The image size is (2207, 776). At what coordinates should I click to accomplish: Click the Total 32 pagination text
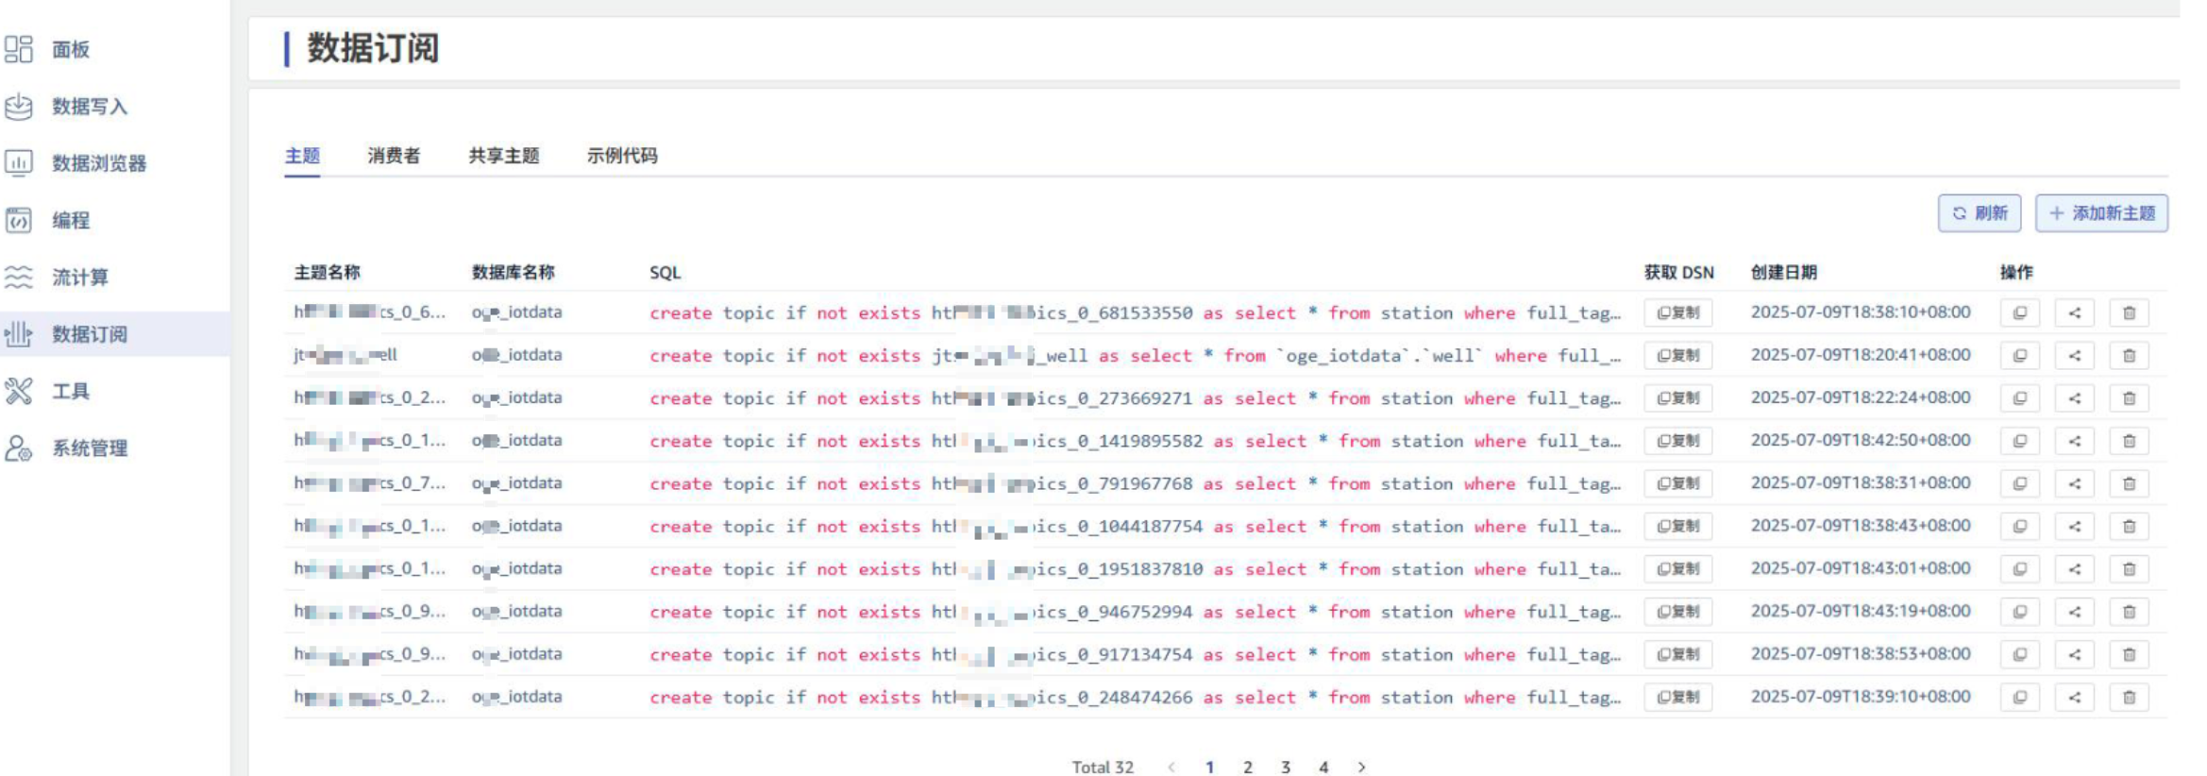coord(1103,767)
